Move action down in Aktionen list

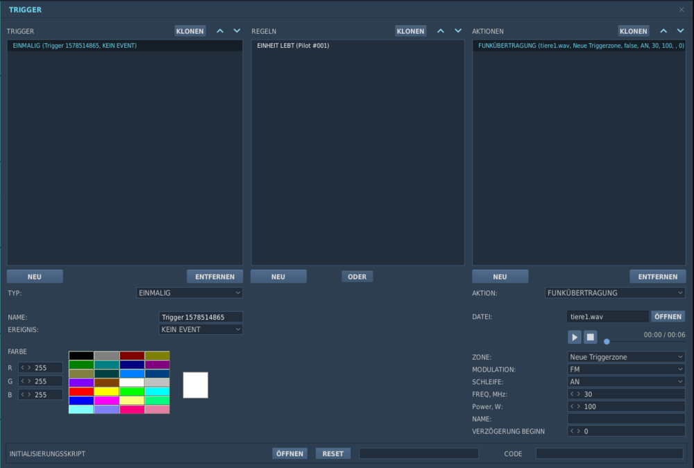point(680,31)
